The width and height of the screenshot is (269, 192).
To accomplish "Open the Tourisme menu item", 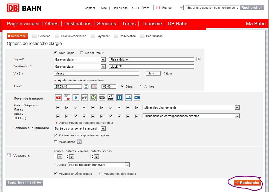I will (152, 24).
